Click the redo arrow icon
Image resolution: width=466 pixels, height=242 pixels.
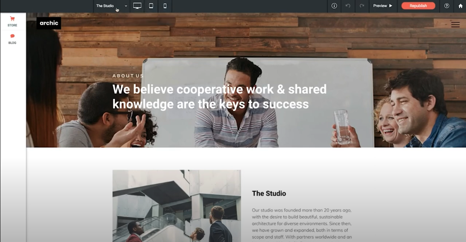[x=362, y=6]
